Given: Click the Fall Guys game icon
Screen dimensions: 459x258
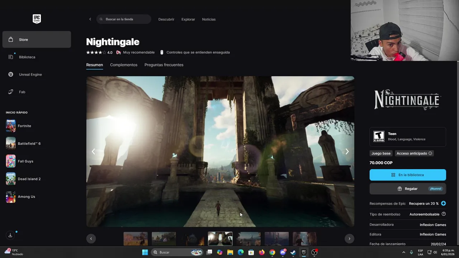Looking at the screenshot, I should click(x=11, y=161).
